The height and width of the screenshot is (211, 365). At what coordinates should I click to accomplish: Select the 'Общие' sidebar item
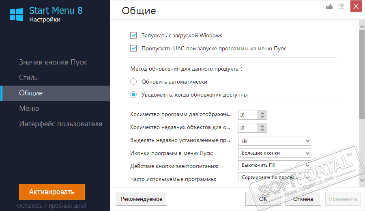pyautogui.click(x=55, y=93)
